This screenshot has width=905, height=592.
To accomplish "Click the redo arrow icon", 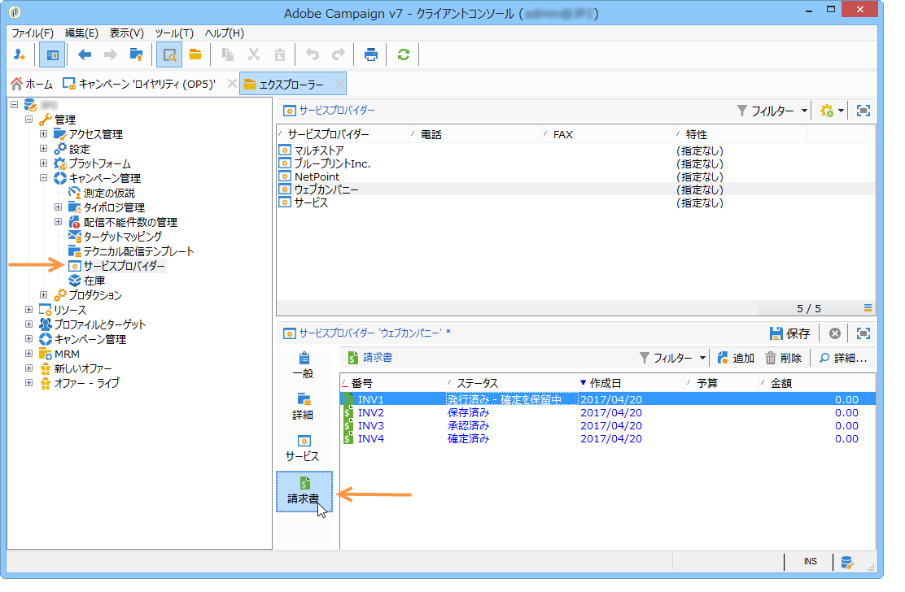I will (x=339, y=54).
